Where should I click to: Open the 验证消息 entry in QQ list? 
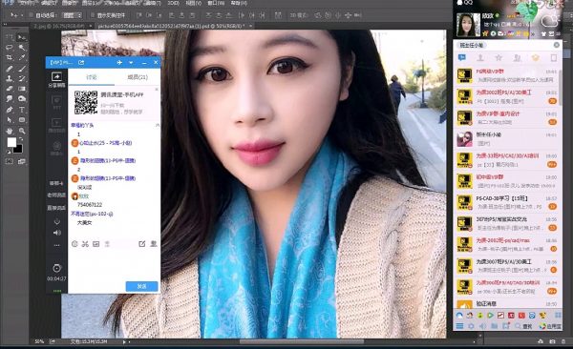click(507, 304)
